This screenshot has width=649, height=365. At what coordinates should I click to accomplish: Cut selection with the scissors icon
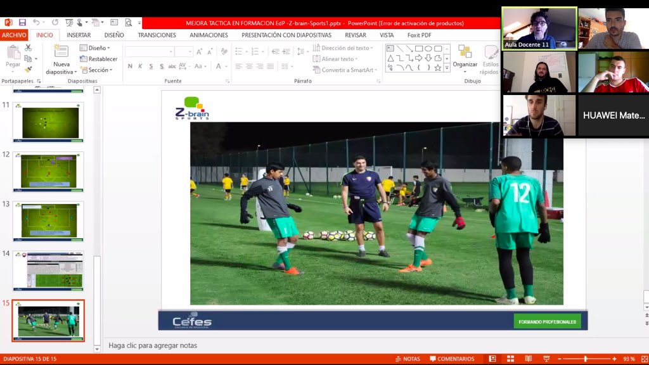(28, 48)
